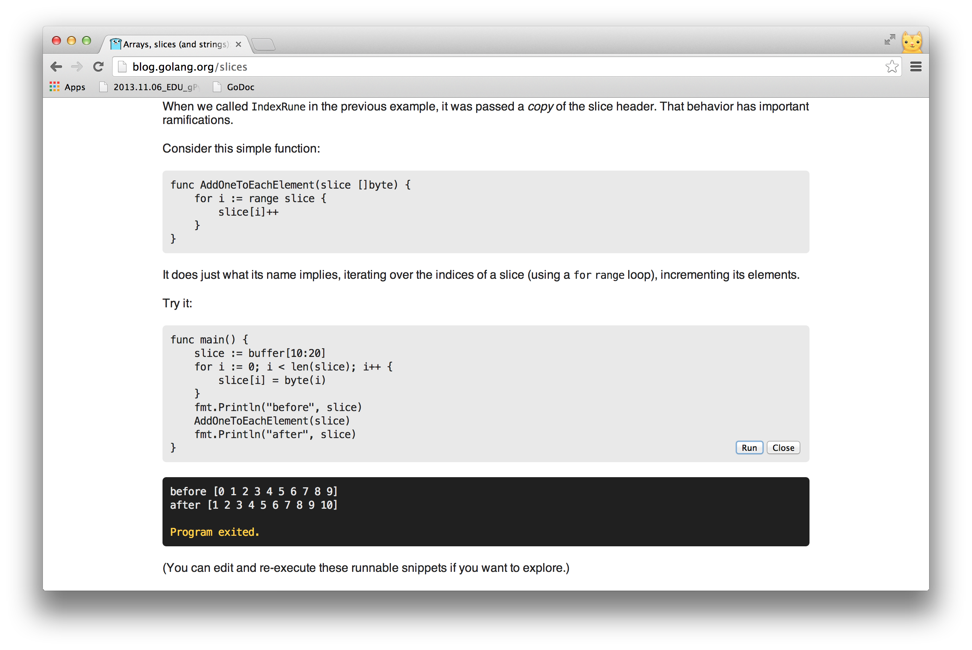Open a new tab
The width and height of the screenshot is (972, 650).
point(263,44)
